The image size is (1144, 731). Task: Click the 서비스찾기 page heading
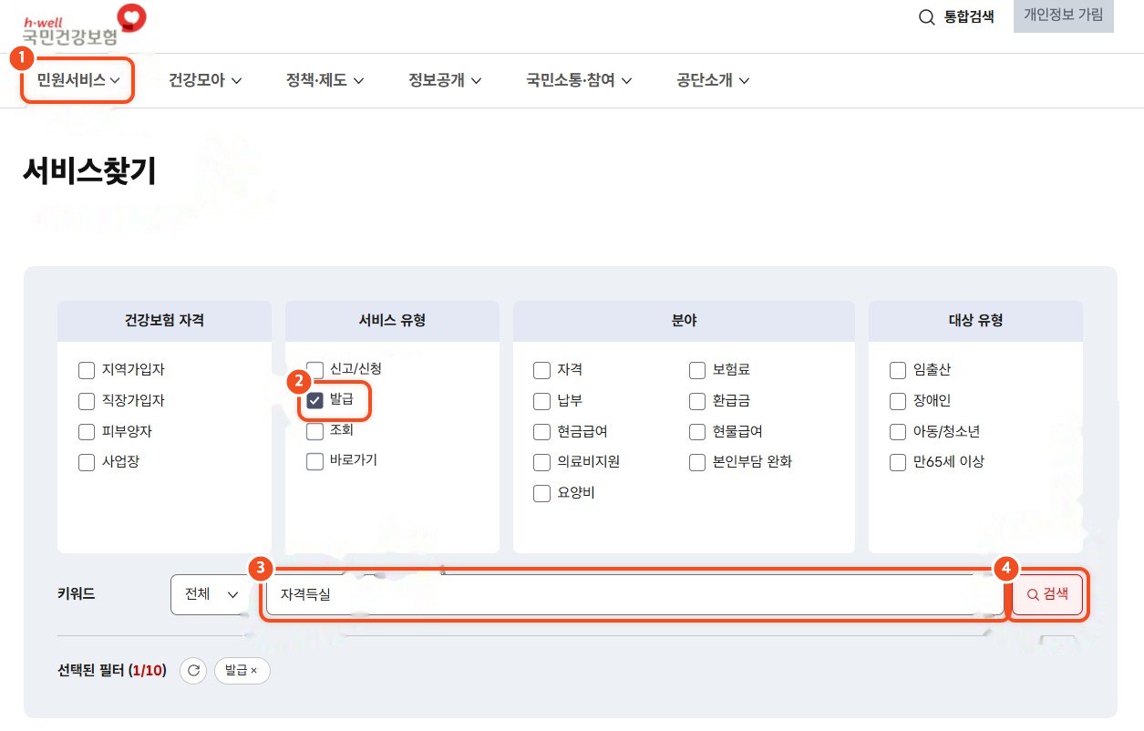[x=89, y=171]
